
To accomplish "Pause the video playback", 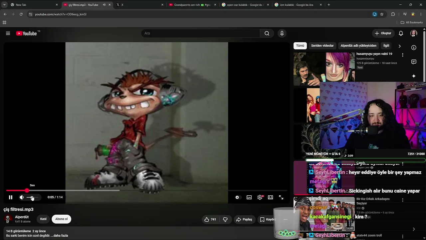I will [11, 197].
